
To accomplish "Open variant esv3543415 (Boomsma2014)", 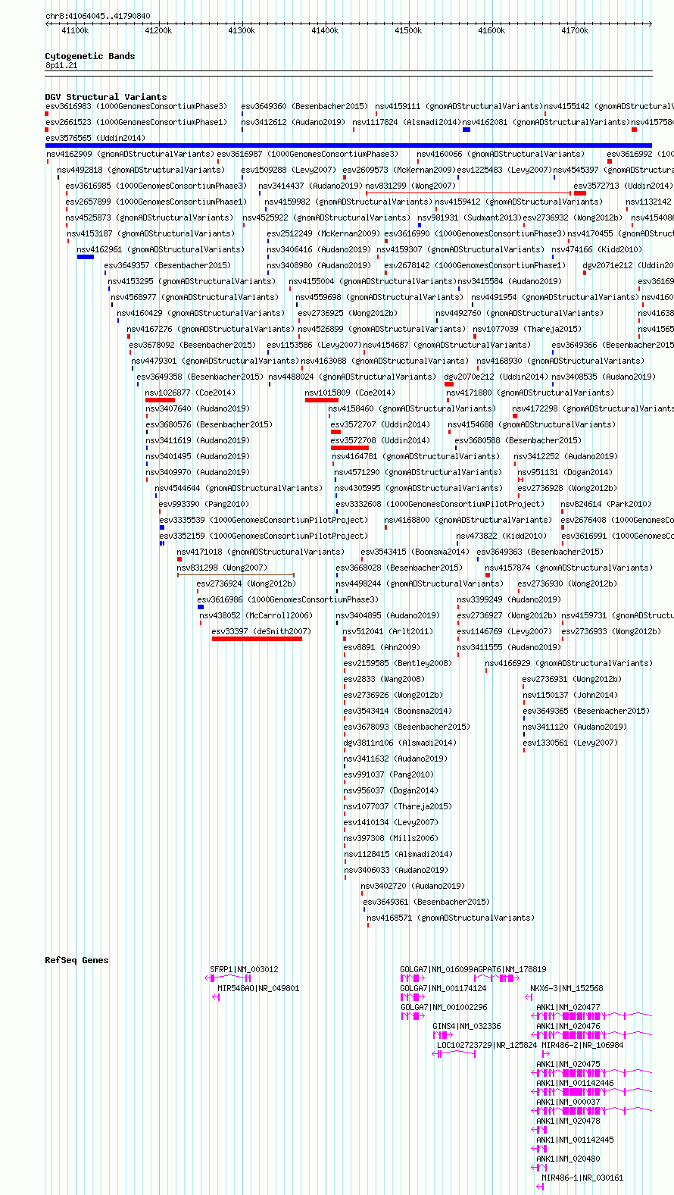I will coord(414,552).
